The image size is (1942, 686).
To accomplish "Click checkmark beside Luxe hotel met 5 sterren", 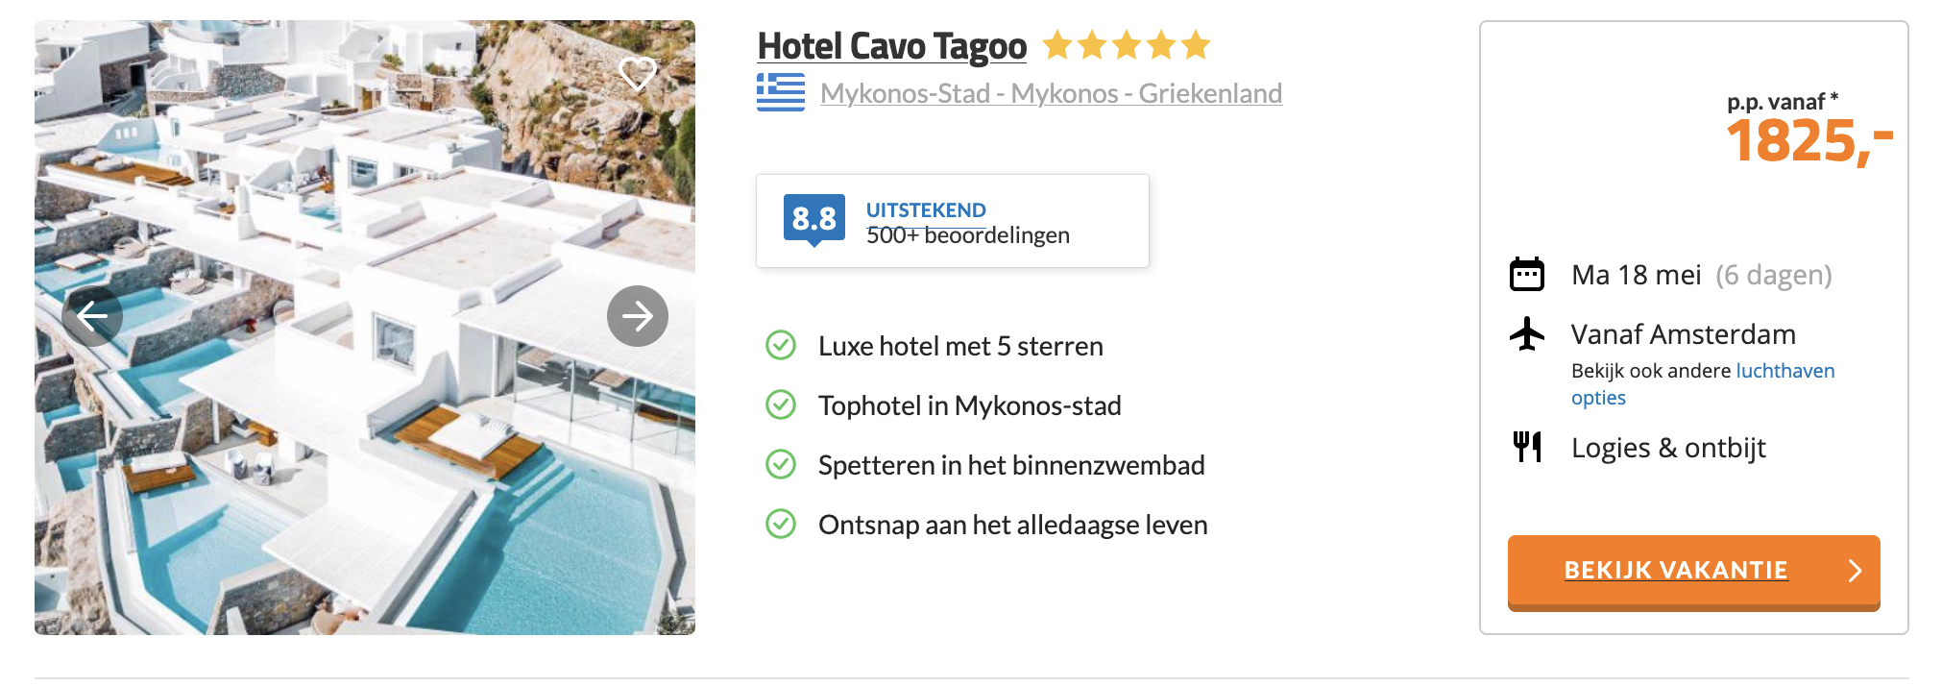I will click(x=781, y=345).
